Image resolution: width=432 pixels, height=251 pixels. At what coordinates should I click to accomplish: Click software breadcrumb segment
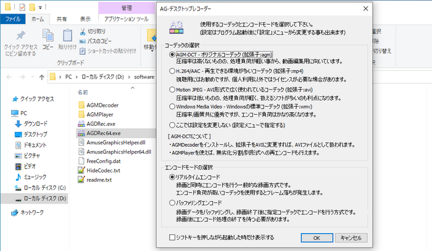pos(144,77)
